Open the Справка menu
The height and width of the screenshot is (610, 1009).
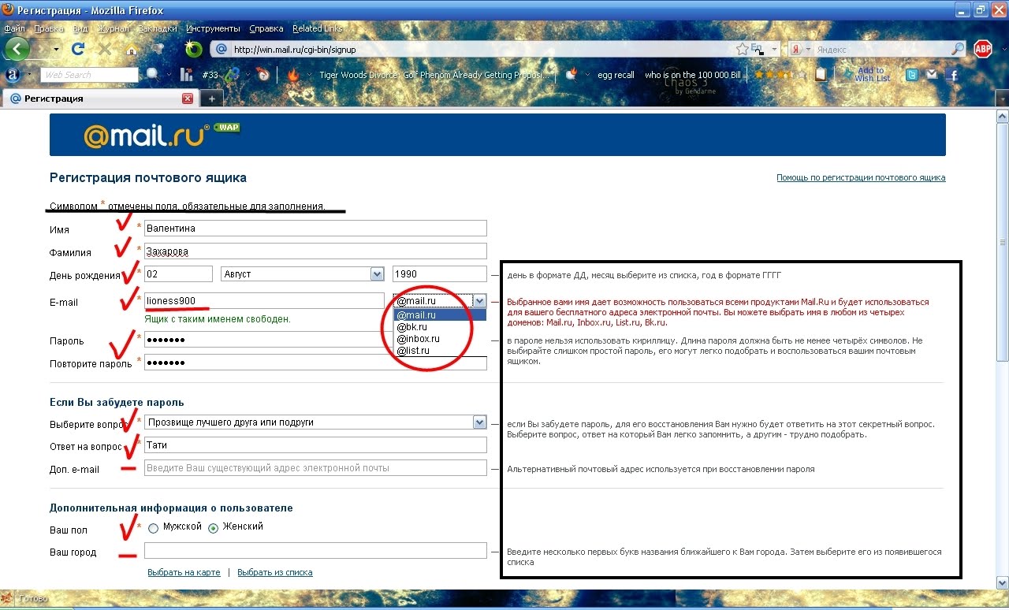pyautogui.click(x=266, y=28)
